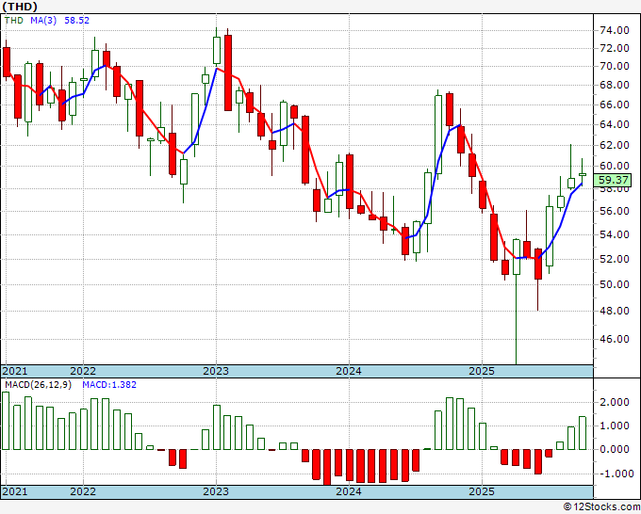Viewport: 641px width, 514px height.
Task: Click the 46.00 price axis label
Action: (x=615, y=339)
